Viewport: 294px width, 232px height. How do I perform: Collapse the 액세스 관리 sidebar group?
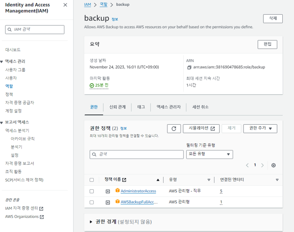2,61
